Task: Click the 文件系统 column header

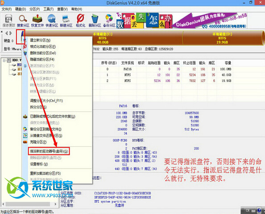Action: click(x=128, y=63)
